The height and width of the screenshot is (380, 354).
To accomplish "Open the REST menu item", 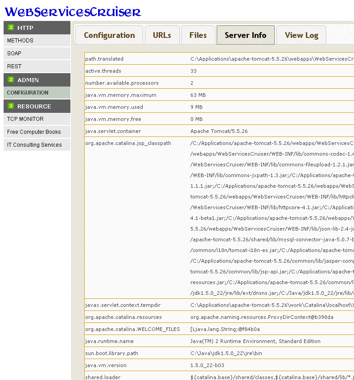I will 37,66.
